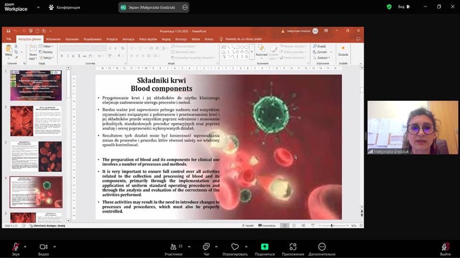Screen dimensions: 460x258
Task: Turn on camera with Видео button
Action: [43, 247]
